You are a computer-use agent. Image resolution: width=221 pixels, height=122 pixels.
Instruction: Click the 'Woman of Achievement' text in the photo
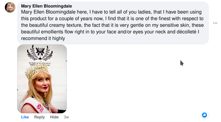40,63
